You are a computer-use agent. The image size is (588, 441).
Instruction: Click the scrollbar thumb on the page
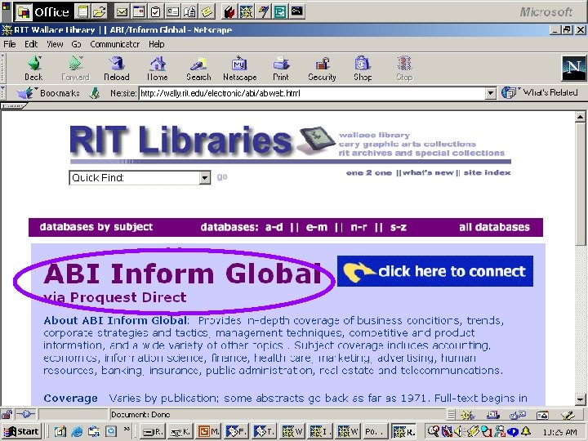click(x=580, y=184)
